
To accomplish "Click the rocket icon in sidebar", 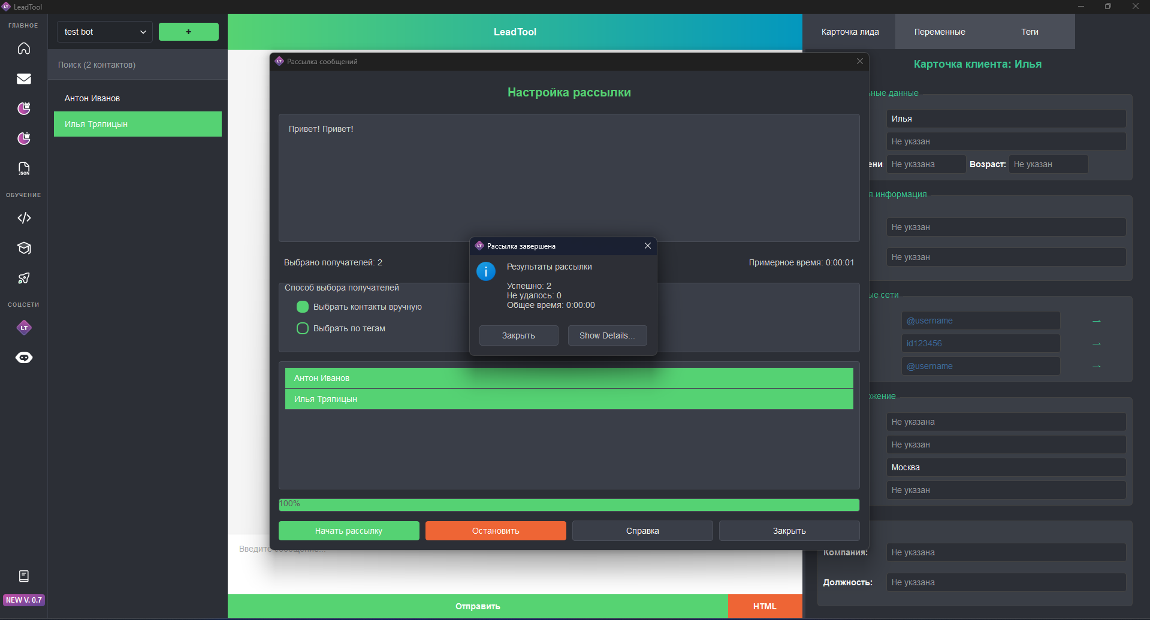I will click(x=24, y=278).
